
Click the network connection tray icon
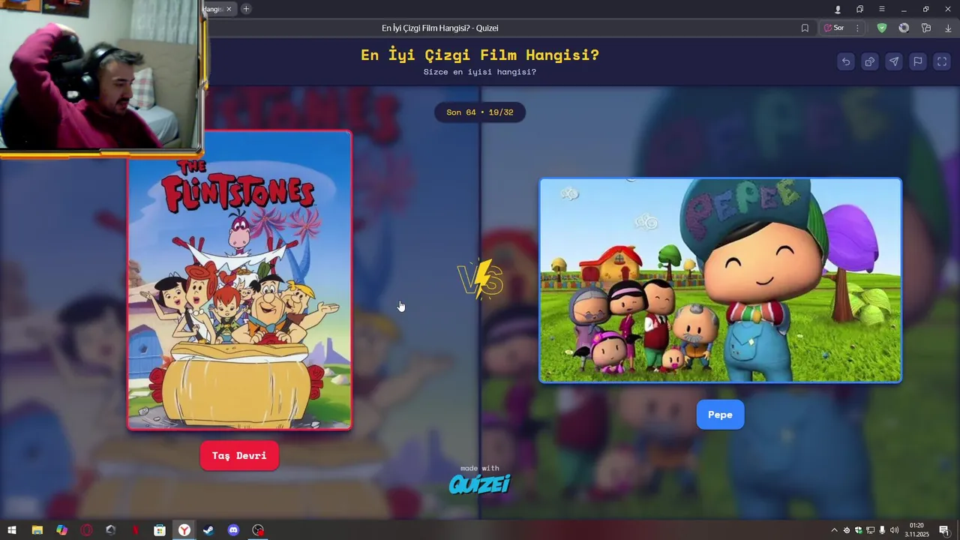(x=870, y=530)
